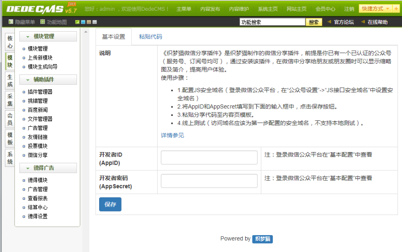Click the 搜索 button
402x252 pixels.
pyautogui.click(x=314, y=22)
